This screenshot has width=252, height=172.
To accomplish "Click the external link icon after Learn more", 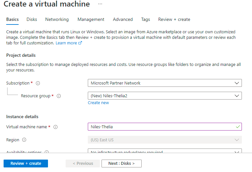I will (x=80, y=43).
